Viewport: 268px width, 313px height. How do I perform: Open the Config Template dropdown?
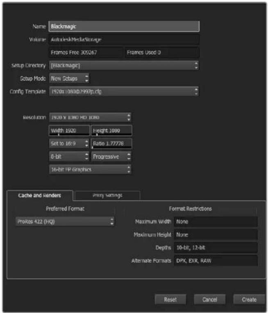(x=124, y=91)
